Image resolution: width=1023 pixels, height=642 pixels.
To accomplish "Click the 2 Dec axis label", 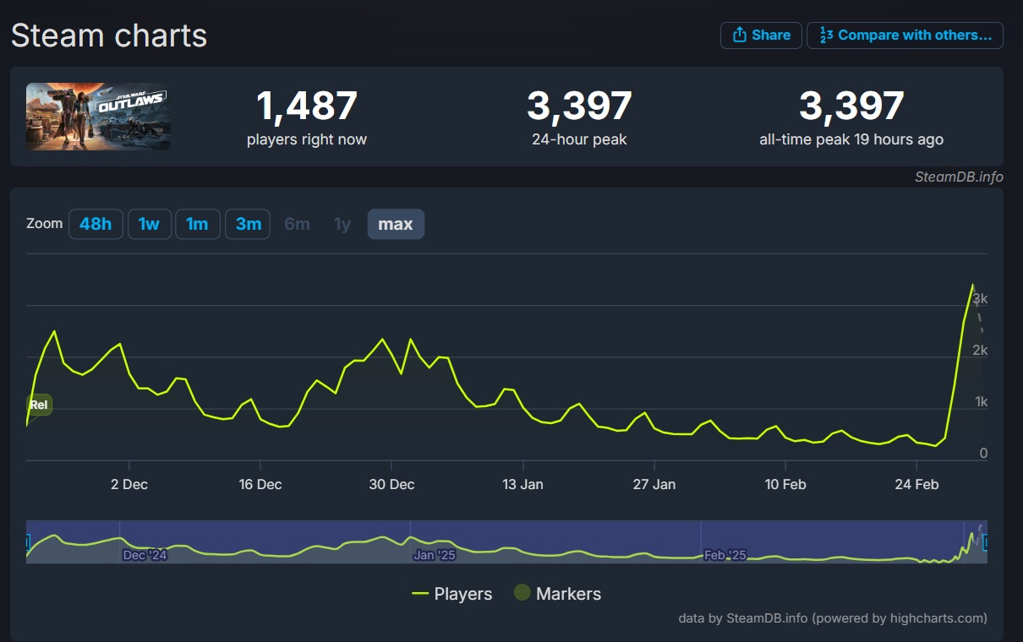I will 129,484.
